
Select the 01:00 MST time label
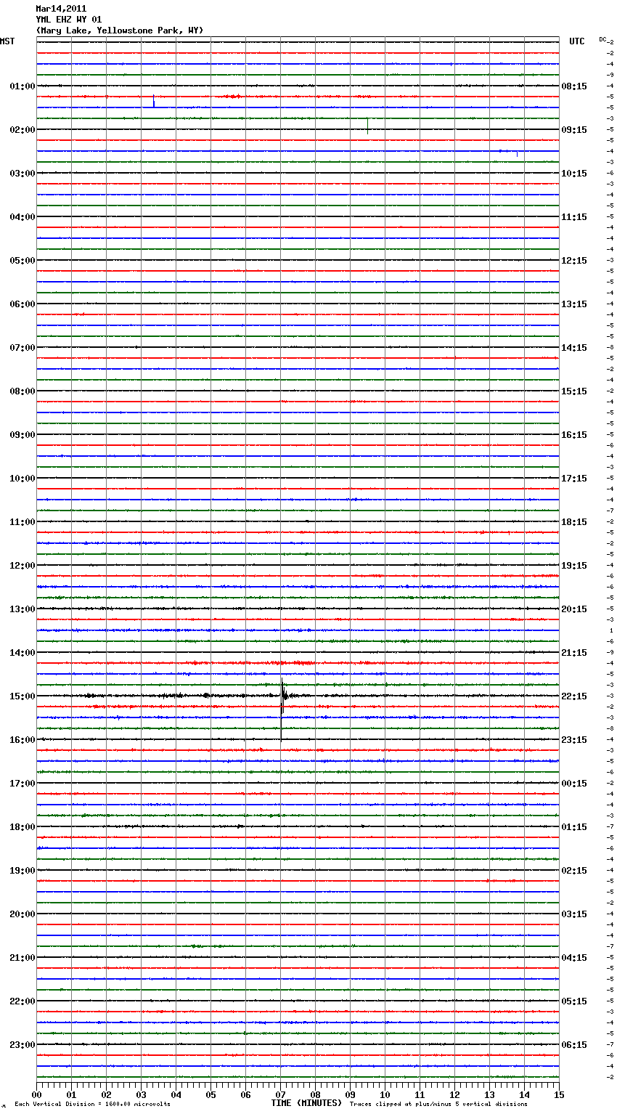coord(22,86)
